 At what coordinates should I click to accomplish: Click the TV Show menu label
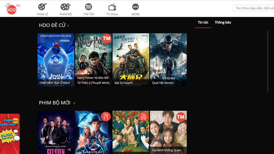(112, 14)
